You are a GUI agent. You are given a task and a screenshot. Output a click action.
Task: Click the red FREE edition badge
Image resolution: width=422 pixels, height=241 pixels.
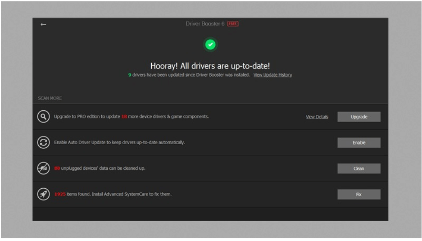[x=232, y=24]
